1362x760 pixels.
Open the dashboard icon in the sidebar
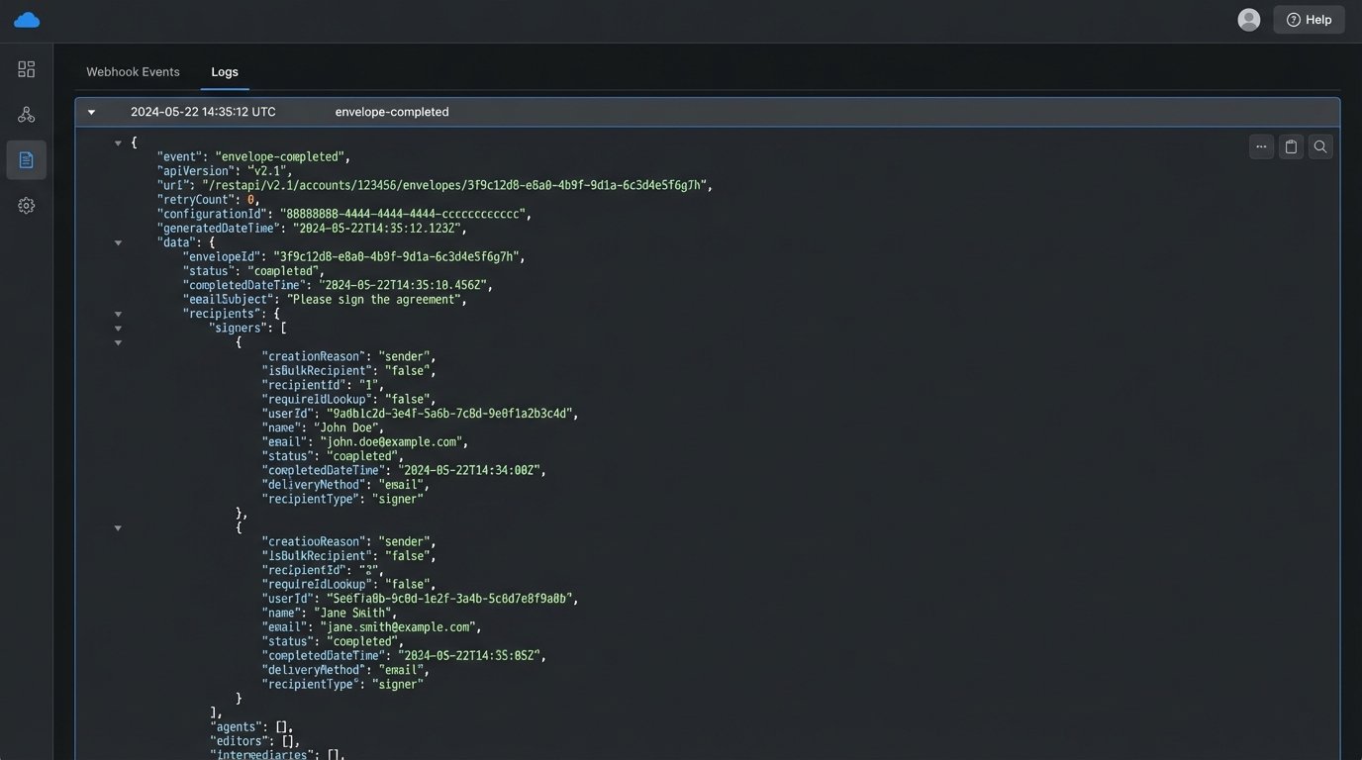pyautogui.click(x=27, y=69)
